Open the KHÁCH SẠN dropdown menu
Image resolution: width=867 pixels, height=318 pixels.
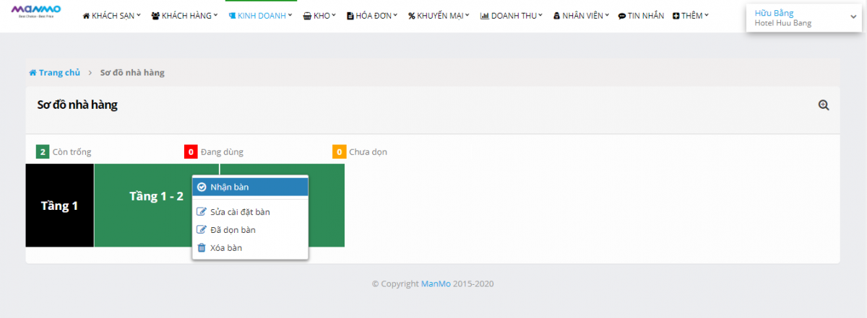point(112,15)
